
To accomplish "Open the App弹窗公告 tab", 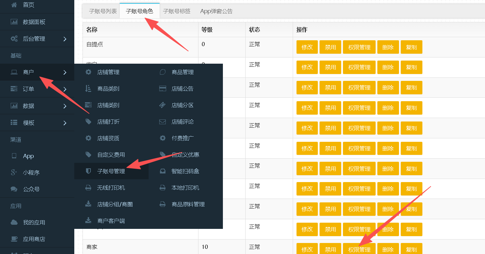I will (216, 11).
